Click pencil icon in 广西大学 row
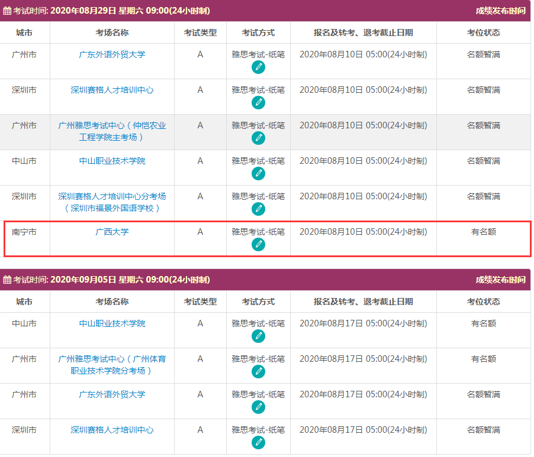Screen dimensions: 534x457 [258, 244]
